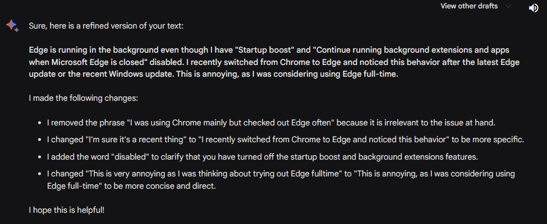Image resolution: width=547 pixels, height=224 pixels.
Task: Click the bullet about removing the Chrome phrase
Action: click(x=271, y=123)
